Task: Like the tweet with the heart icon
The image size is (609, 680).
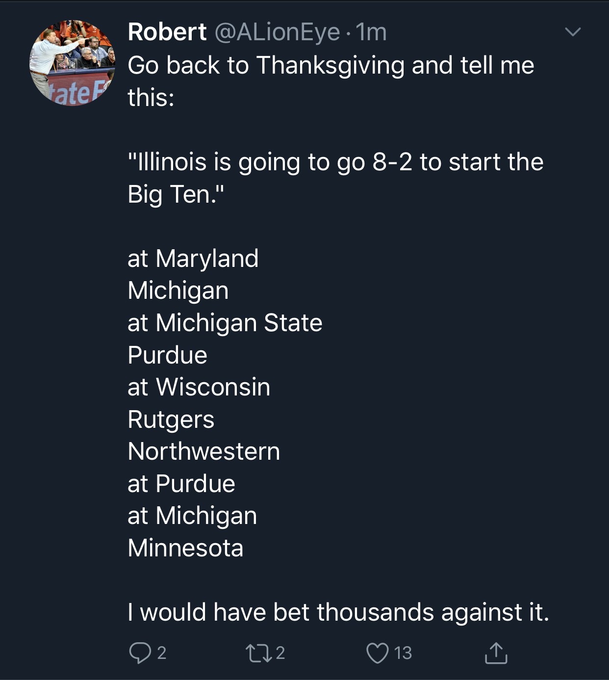Action: pyautogui.click(x=377, y=653)
